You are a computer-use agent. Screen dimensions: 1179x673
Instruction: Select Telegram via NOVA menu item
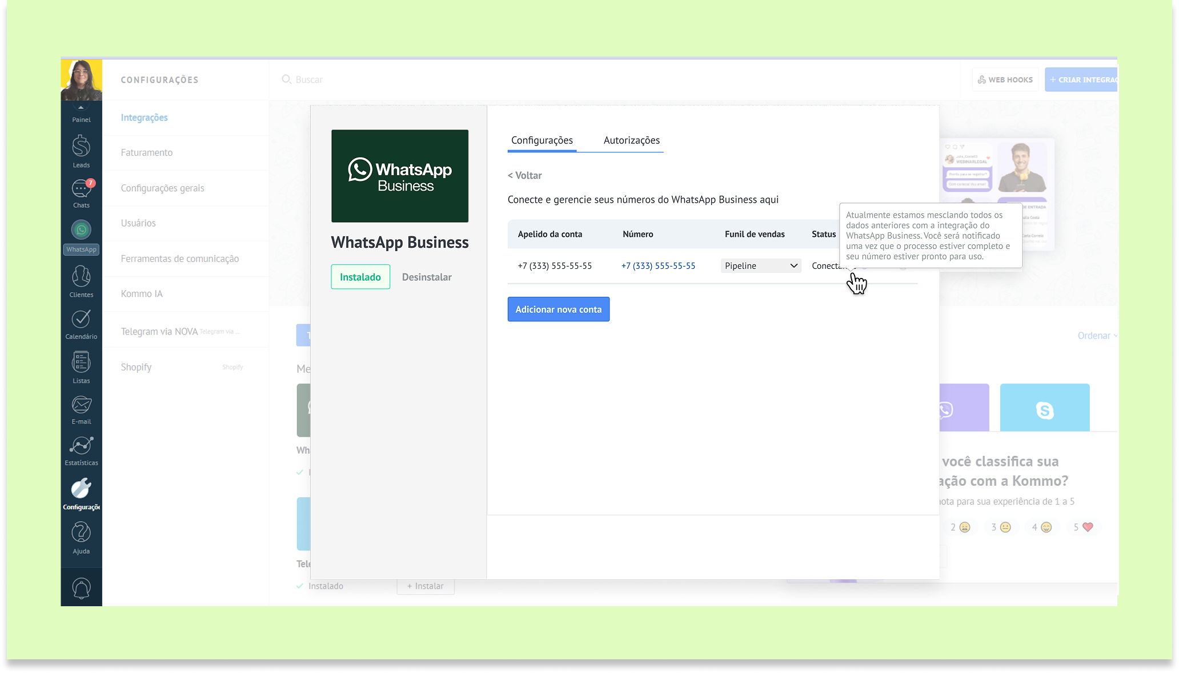(159, 331)
